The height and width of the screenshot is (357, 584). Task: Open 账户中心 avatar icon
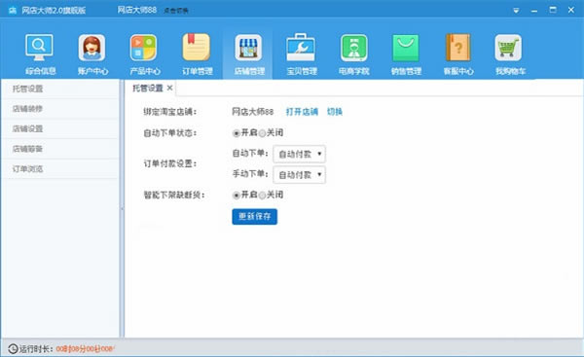pos(91,48)
